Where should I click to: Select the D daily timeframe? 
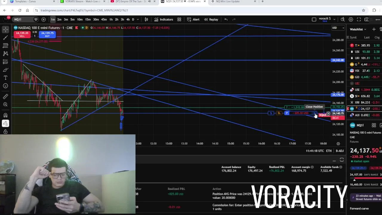click(x=133, y=19)
